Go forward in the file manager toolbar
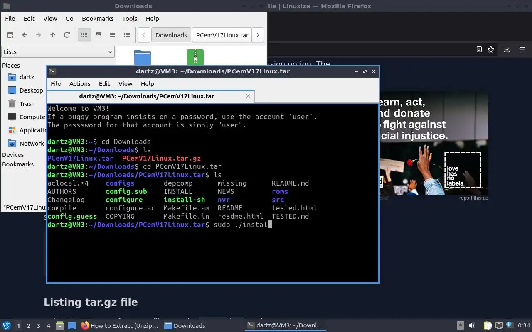 tap(39, 35)
